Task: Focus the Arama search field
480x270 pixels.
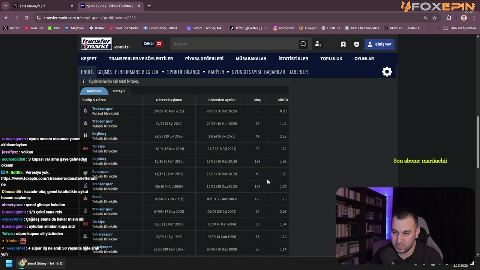Action: tap(234, 44)
